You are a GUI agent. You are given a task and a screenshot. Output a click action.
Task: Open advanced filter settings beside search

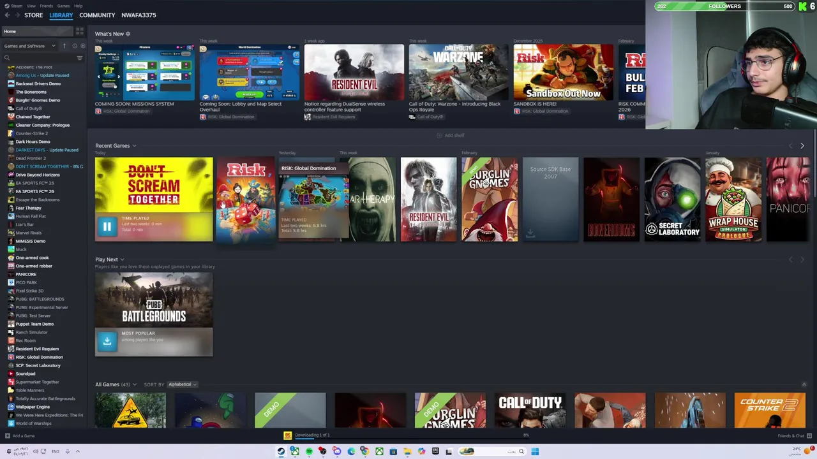coord(80,58)
